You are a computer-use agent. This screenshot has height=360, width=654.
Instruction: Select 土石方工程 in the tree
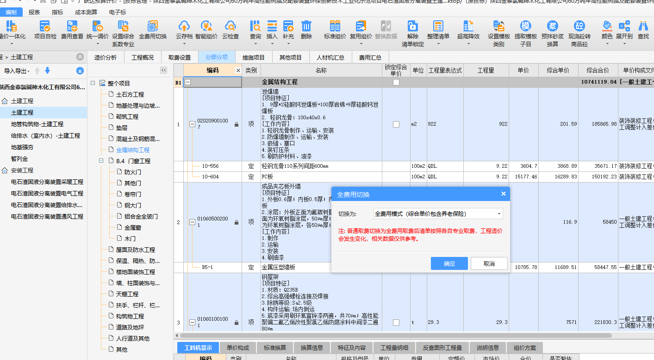pyautogui.click(x=130, y=94)
